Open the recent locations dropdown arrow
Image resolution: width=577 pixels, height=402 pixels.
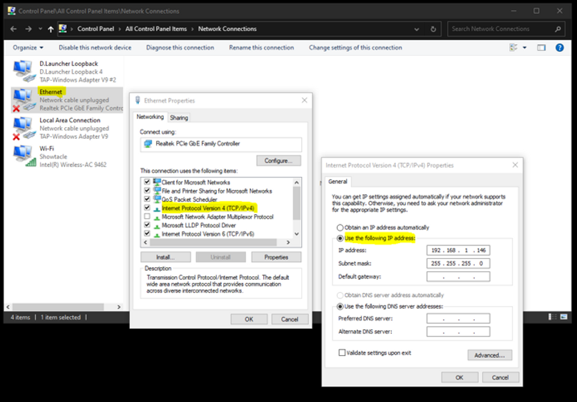point(40,29)
